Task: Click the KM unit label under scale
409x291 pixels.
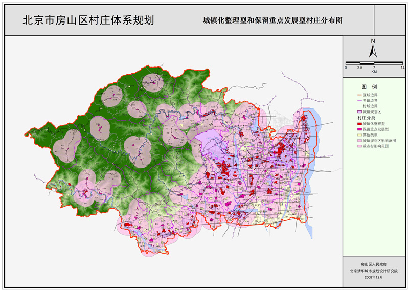Action: [374, 72]
